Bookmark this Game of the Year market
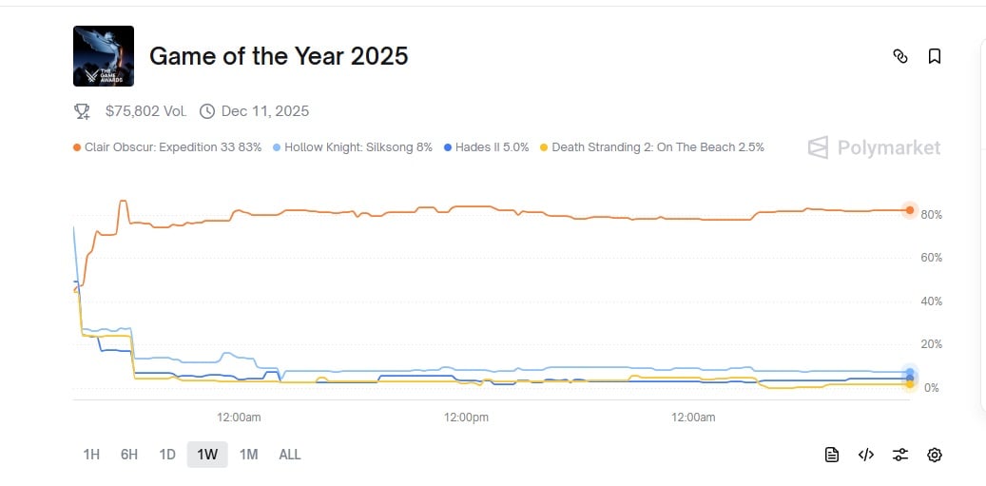Viewport: 986px width, 486px height. point(935,57)
